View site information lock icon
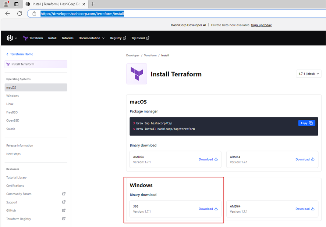The height and width of the screenshot is (227, 326). click(34, 14)
